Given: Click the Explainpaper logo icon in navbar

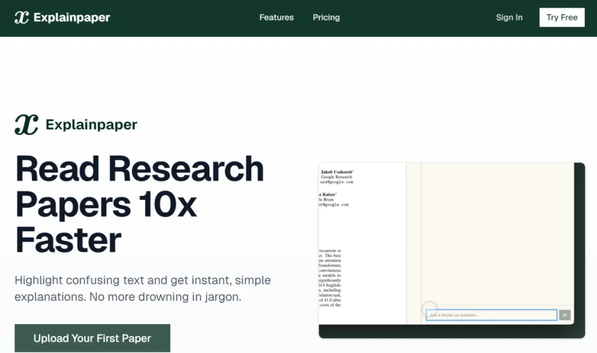Looking at the screenshot, I should pos(22,18).
